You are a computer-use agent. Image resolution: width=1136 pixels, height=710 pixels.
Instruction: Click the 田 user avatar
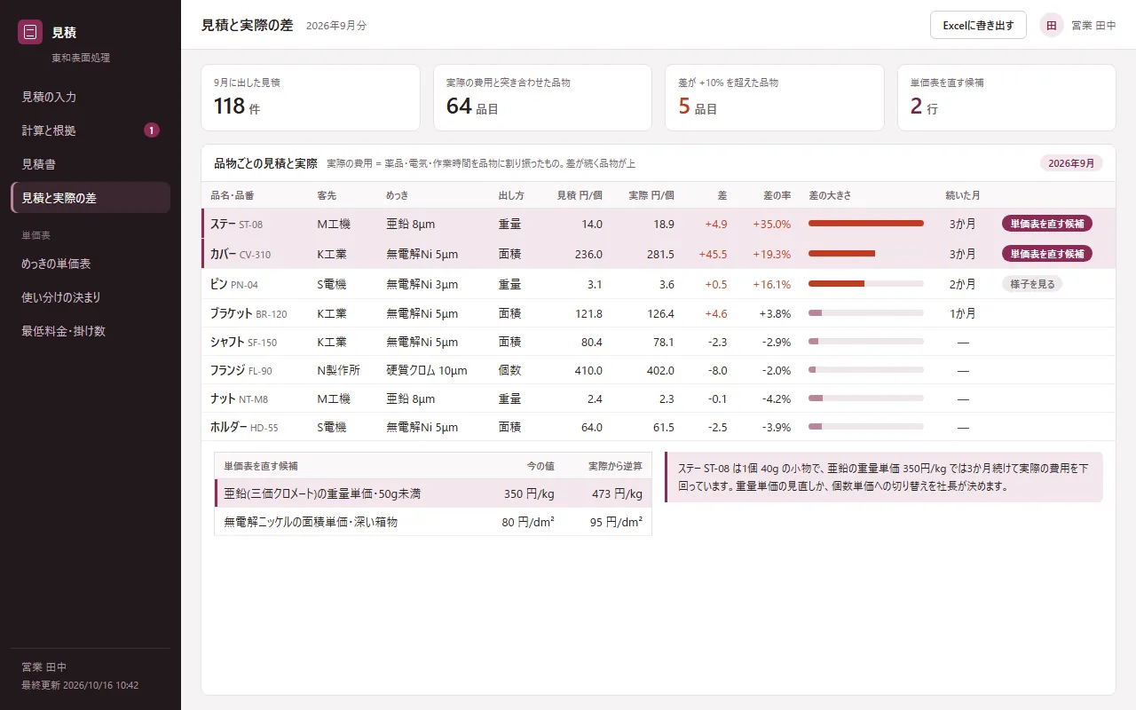click(x=1052, y=26)
